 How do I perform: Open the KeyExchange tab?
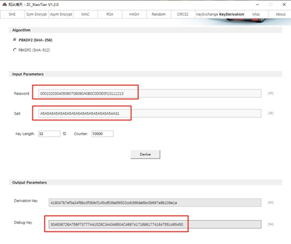pyautogui.click(x=207, y=14)
